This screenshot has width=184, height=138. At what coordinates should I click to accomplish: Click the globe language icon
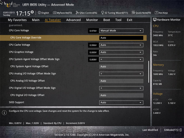pos(39,13)
